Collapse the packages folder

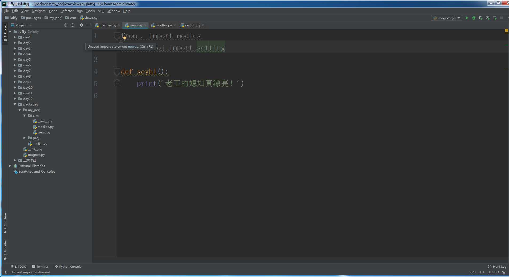point(15,104)
